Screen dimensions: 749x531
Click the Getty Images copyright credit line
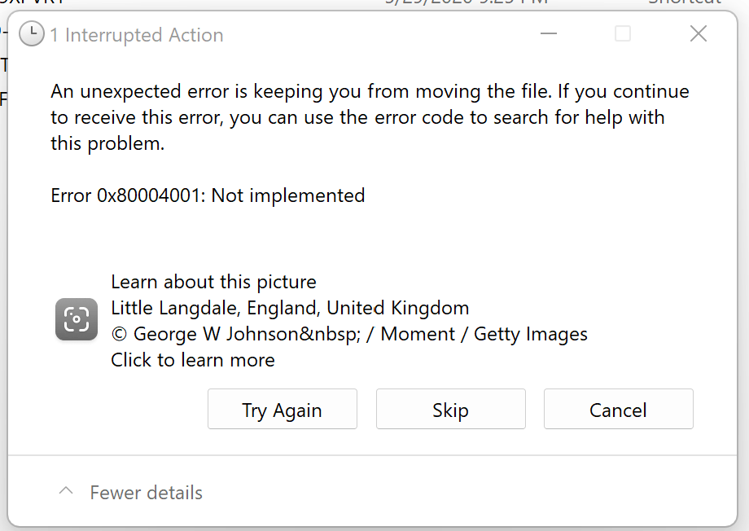pyautogui.click(x=349, y=334)
